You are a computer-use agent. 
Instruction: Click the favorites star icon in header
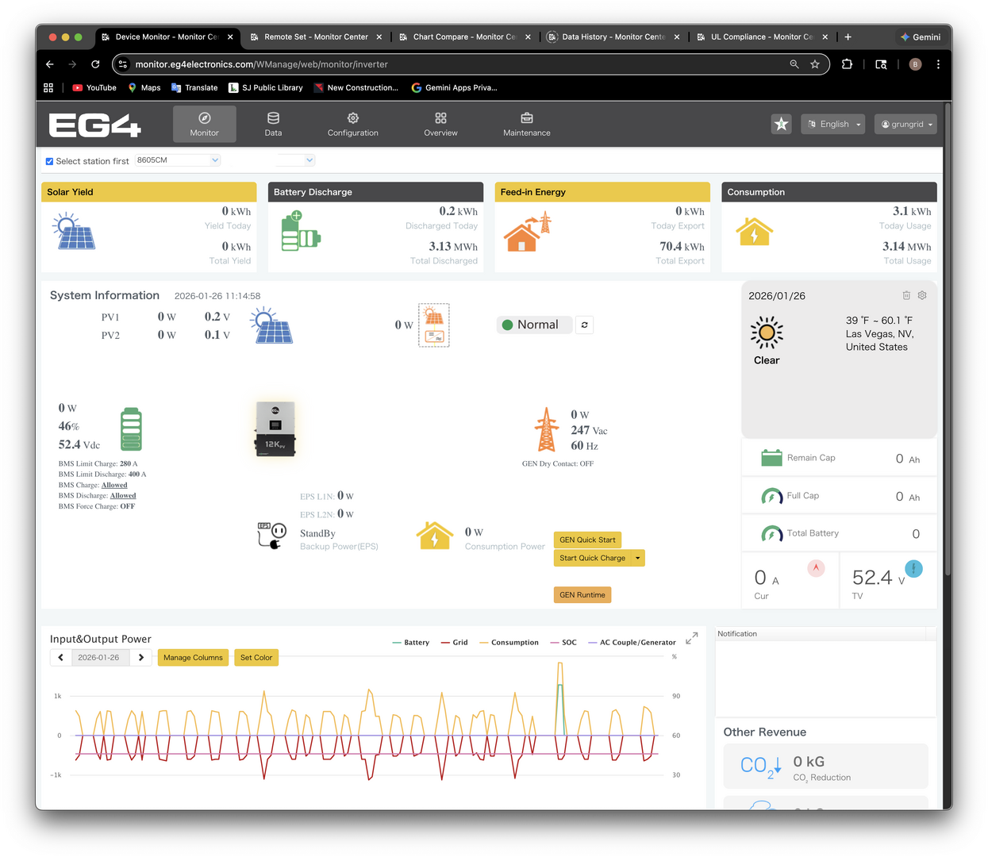coord(781,124)
